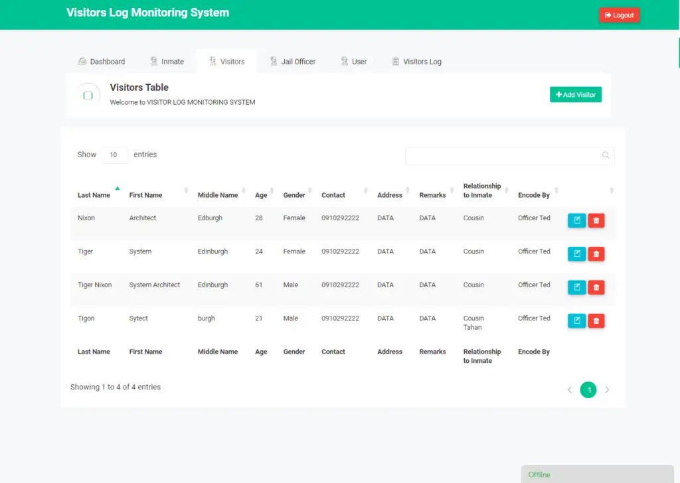Select page 1 in pagination
This screenshot has height=483, width=680.
pos(588,389)
